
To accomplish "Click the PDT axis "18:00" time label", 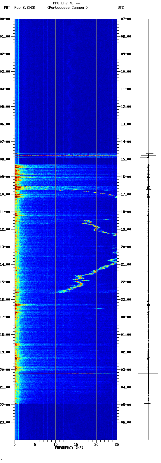I will click(x=5, y=335).
